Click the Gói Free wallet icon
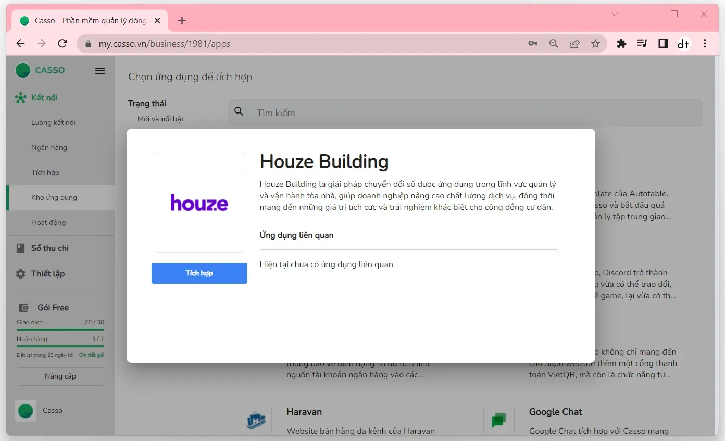This screenshot has width=725, height=441. tap(23, 308)
